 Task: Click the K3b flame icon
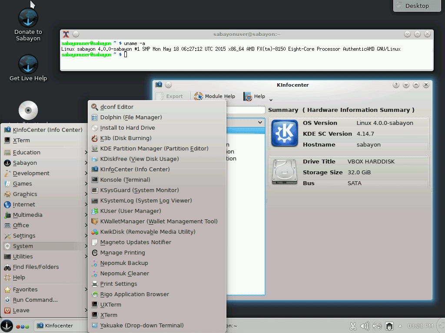tap(94, 138)
